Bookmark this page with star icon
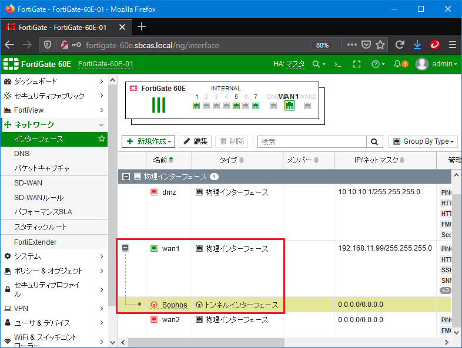Viewport: 462px width, 348px height. click(380, 45)
